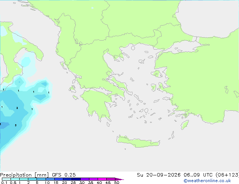The width and height of the screenshot is (239, 184).
Task: Select the bright magenta 40 mm legend swatch
Action: (x=102, y=179)
